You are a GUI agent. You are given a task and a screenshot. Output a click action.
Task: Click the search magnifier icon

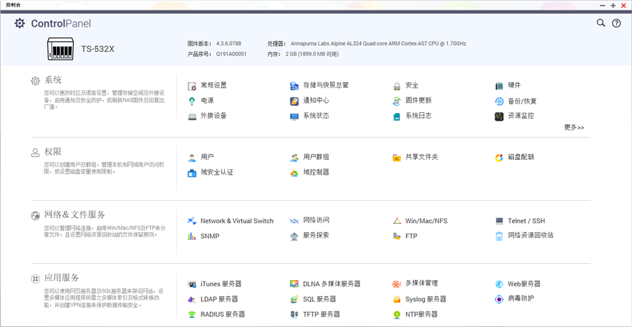(601, 23)
